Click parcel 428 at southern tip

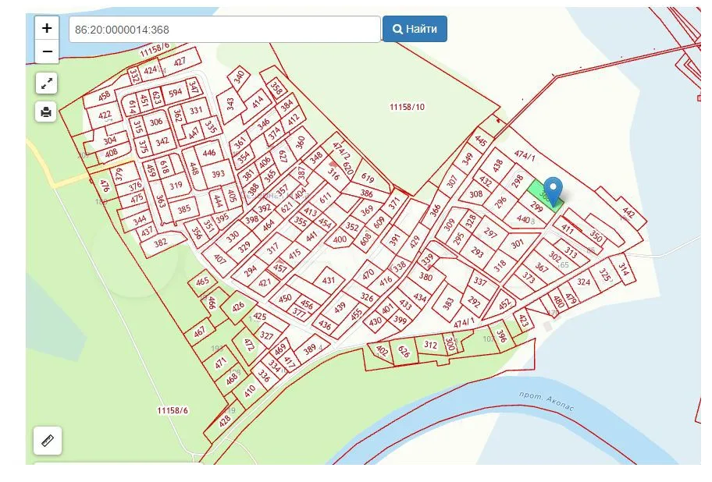click(x=225, y=420)
